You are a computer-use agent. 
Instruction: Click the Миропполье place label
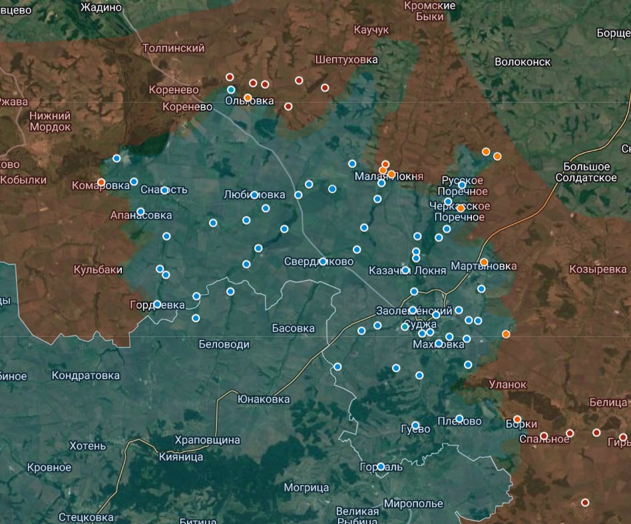[x=413, y=503]
